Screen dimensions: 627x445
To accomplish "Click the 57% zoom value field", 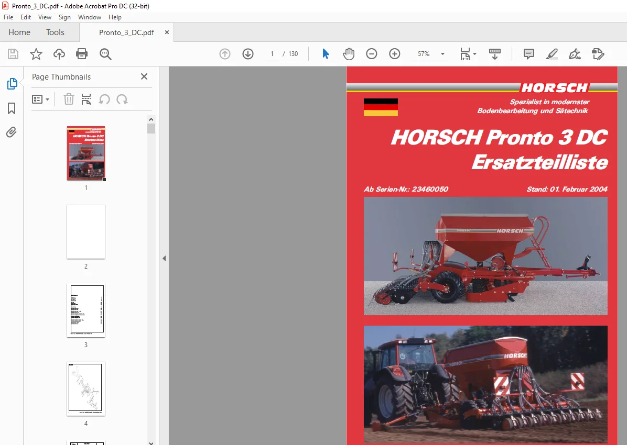I will point(424,54).
